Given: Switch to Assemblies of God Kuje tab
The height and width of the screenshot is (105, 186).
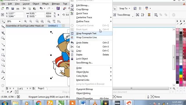Looking at the screenshot, I should [x=25, y=26].
